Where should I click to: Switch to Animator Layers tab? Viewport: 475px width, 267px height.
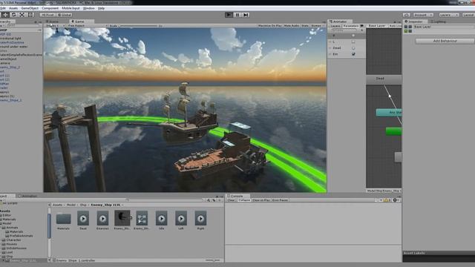coord(335,26)
